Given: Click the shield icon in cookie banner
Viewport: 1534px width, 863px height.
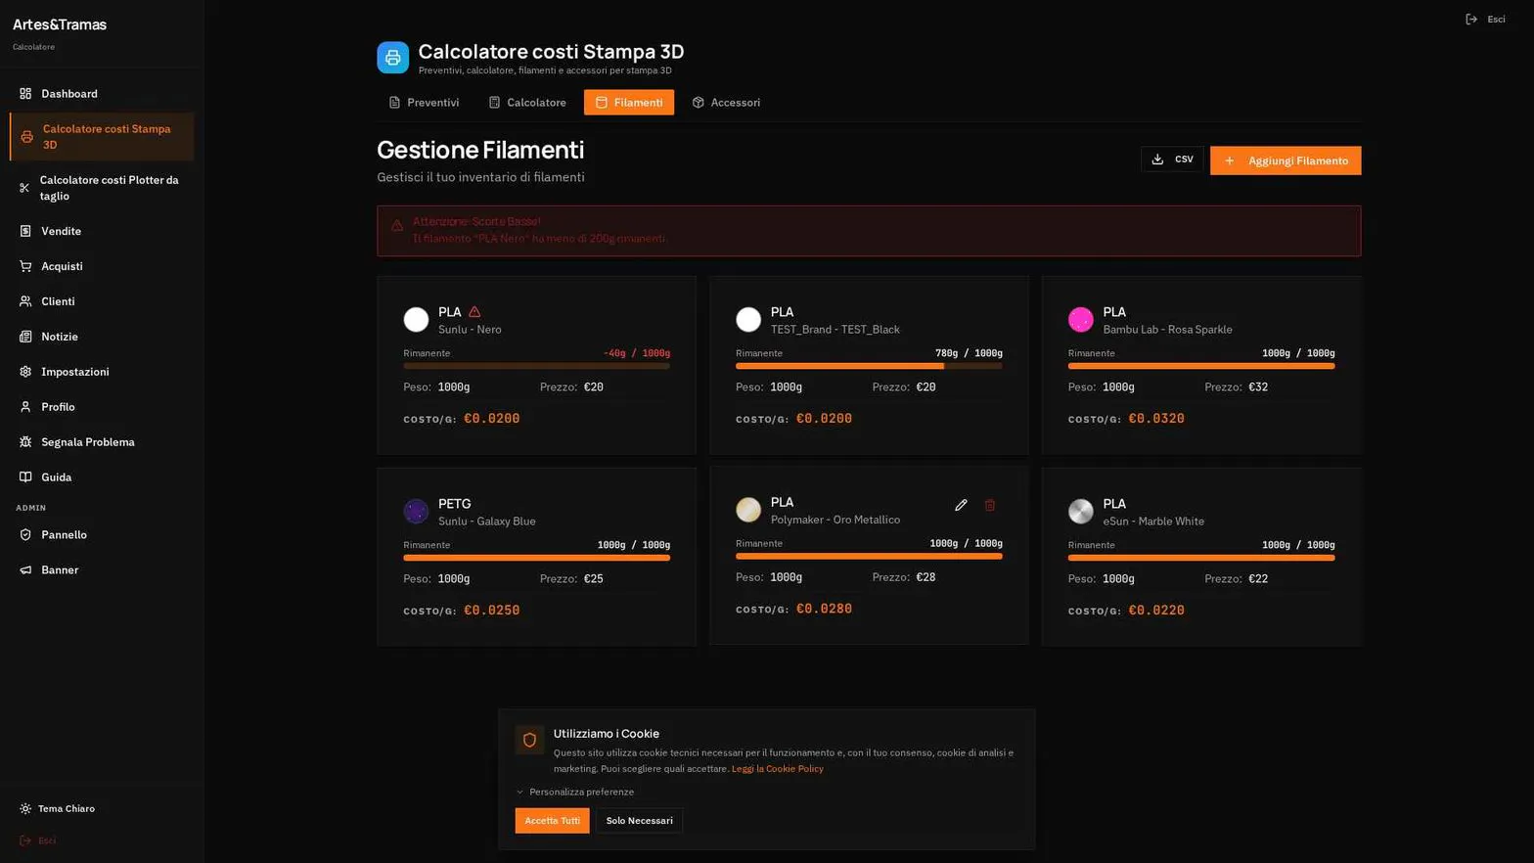Looking at the screenshot, I should click(x=529, y=740).
